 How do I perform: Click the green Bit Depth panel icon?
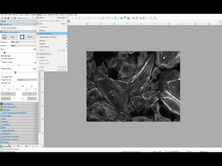pos(1,110)
